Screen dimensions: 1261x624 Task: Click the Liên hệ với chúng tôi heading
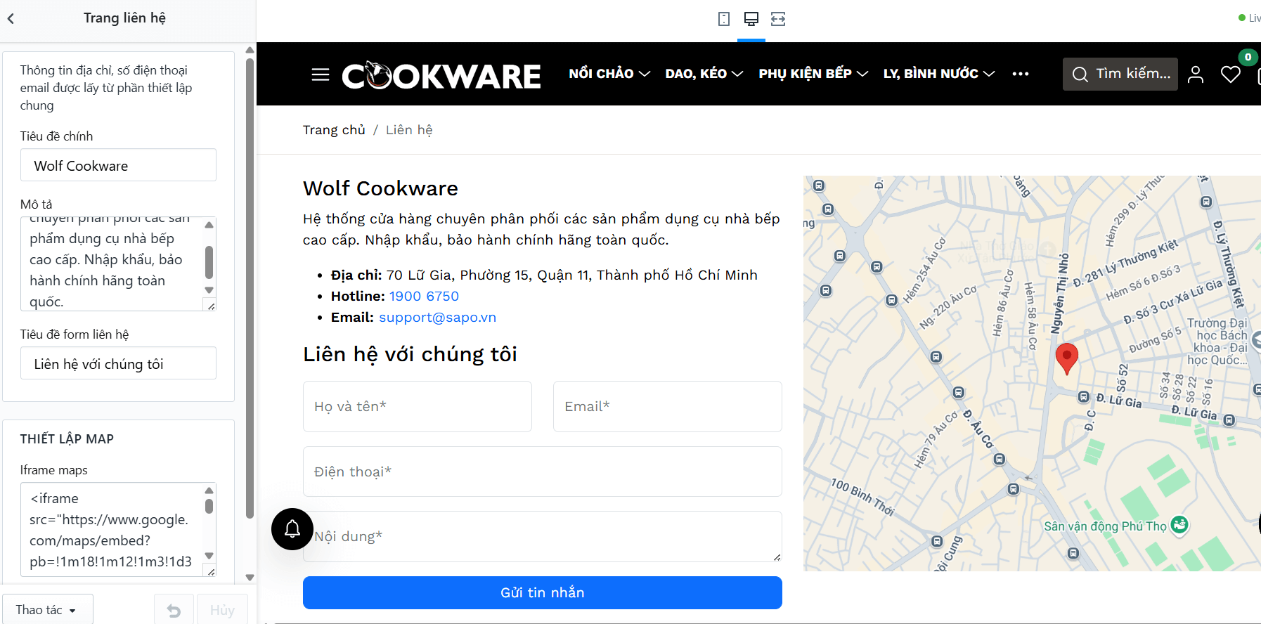click(x=410, y=354)
